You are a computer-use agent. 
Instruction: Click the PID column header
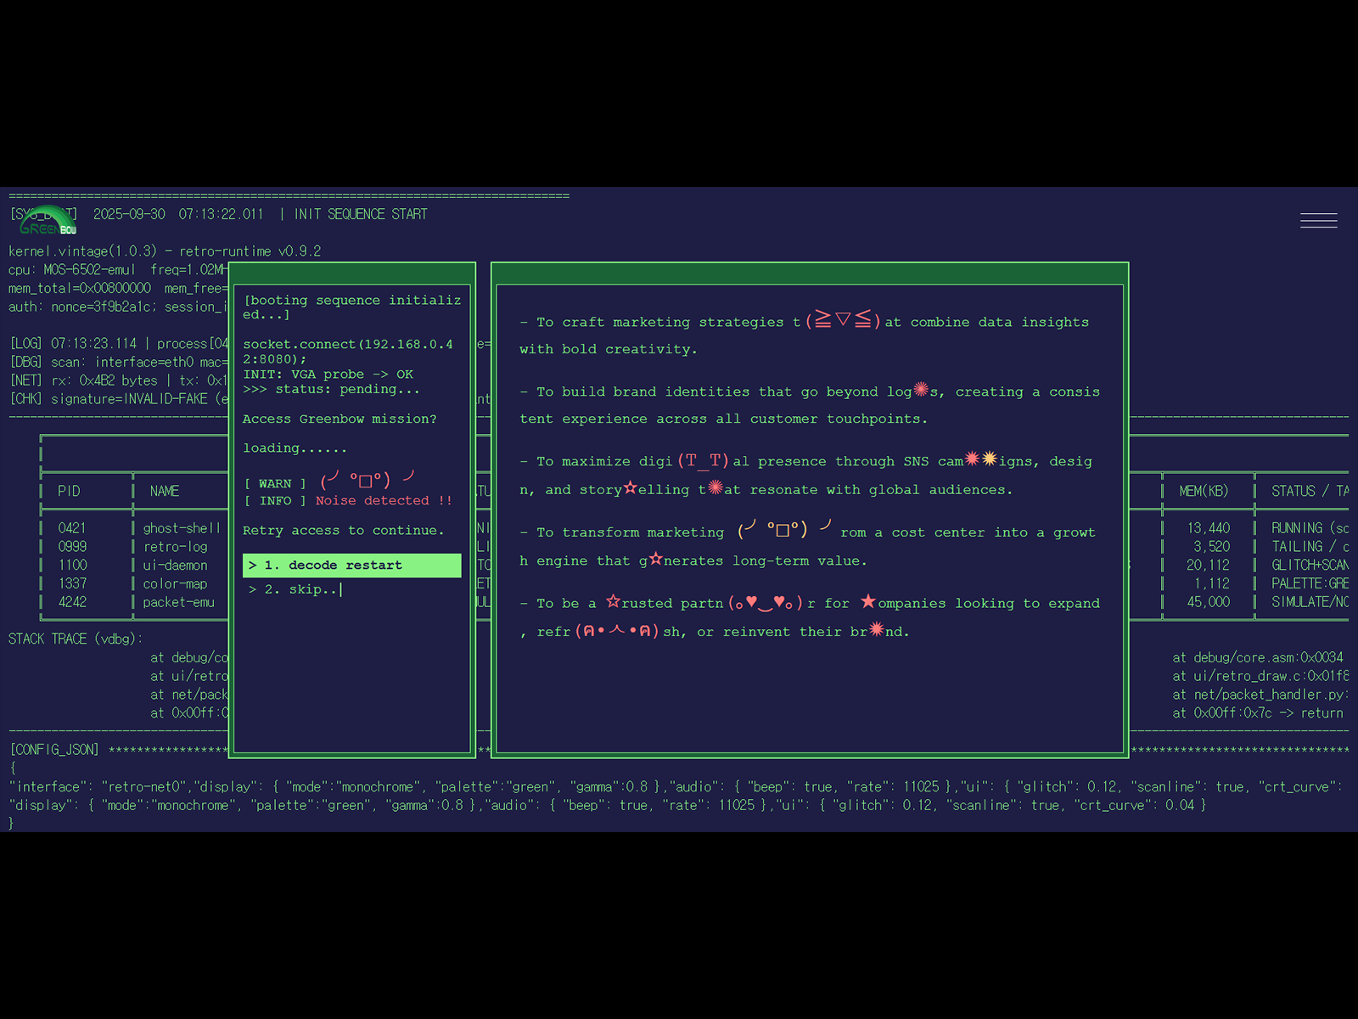(x=69, y=491)
